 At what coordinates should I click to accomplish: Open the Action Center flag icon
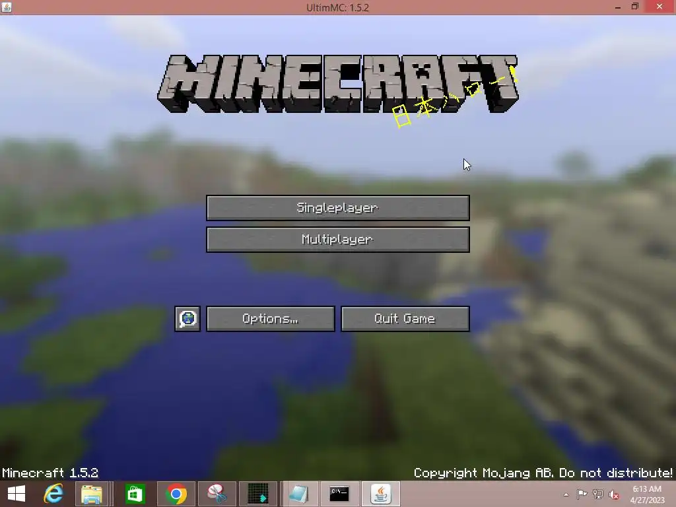point(582,494)
